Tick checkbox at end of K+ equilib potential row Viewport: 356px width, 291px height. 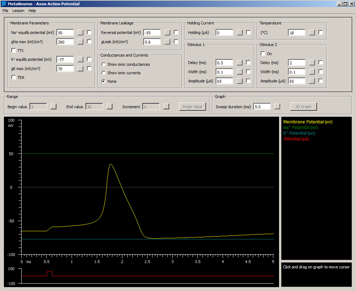89,59
